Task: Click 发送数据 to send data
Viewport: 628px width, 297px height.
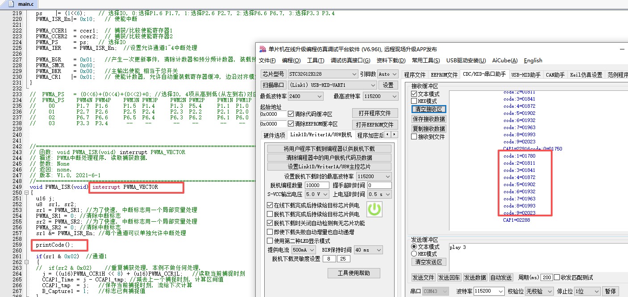Action: (x=475, y=277)
